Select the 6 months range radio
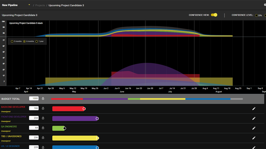The image size is (266, 149). (x=25, y=41)
